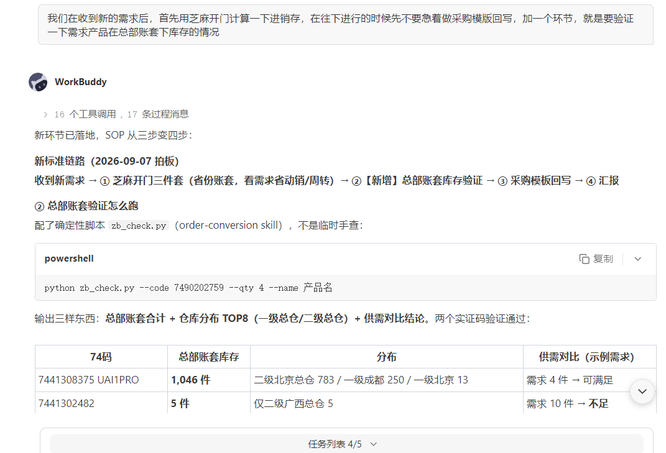Viewport: 666px width, 453px height.
Task: Click the user message bubble at top
Action: pos(345,25)
